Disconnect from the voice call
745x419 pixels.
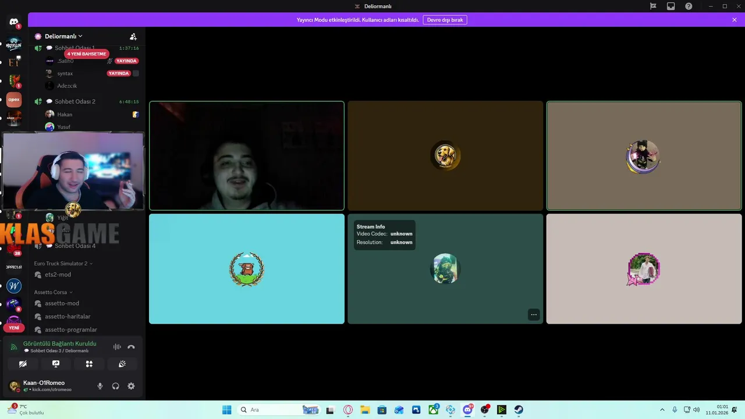click(131, 347)
